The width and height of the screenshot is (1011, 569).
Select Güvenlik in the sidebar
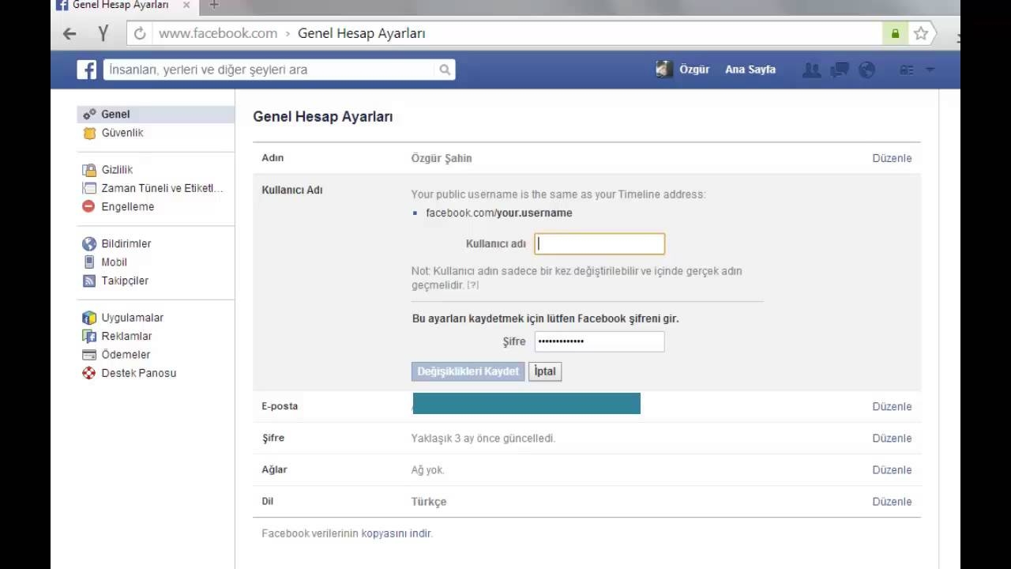pyautogui.click(x=122, y=133)
